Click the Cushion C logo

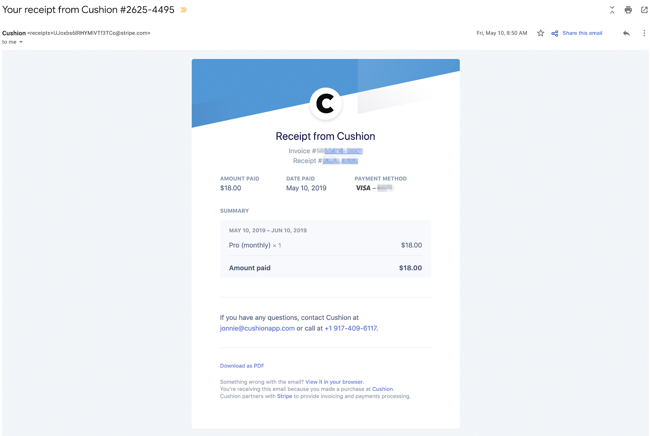click(x=326, y=103)
